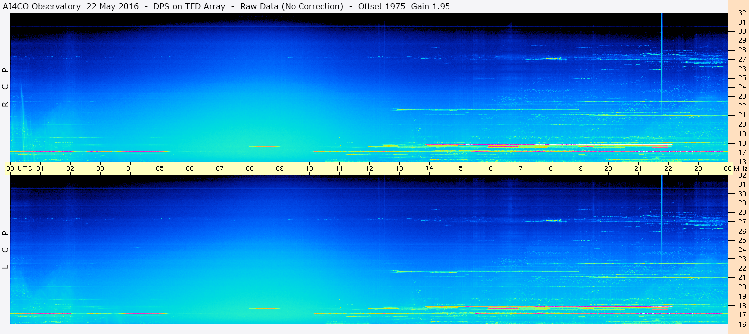Select the 10 hour mark on the time axis

tap(309, 168)
